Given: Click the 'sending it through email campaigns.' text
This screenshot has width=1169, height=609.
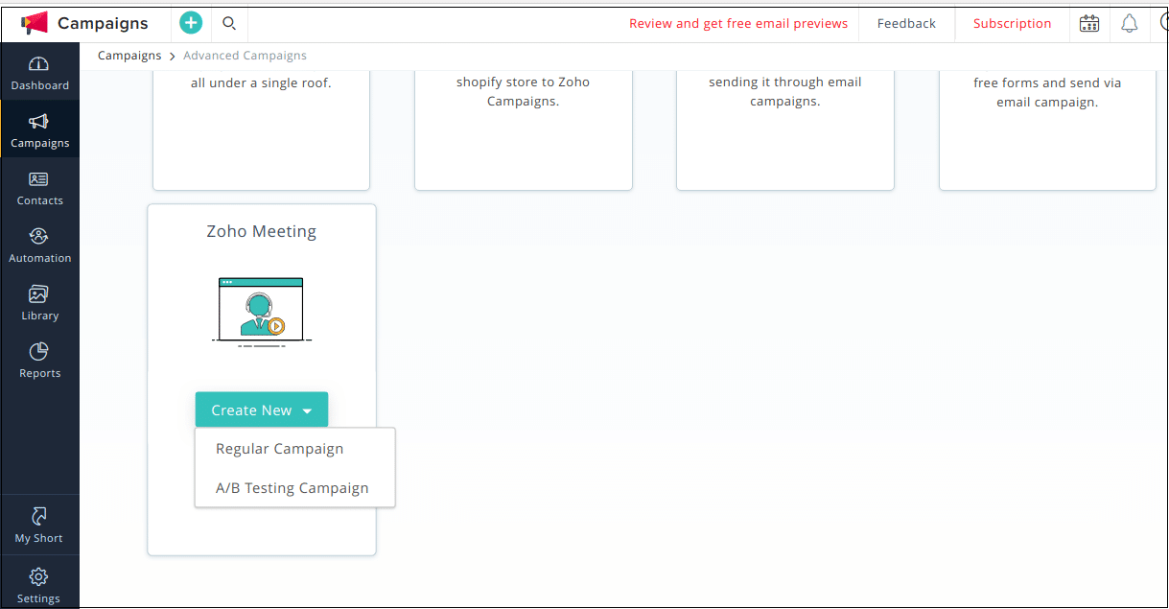Looking at the screenshot, I should point(784,91).
